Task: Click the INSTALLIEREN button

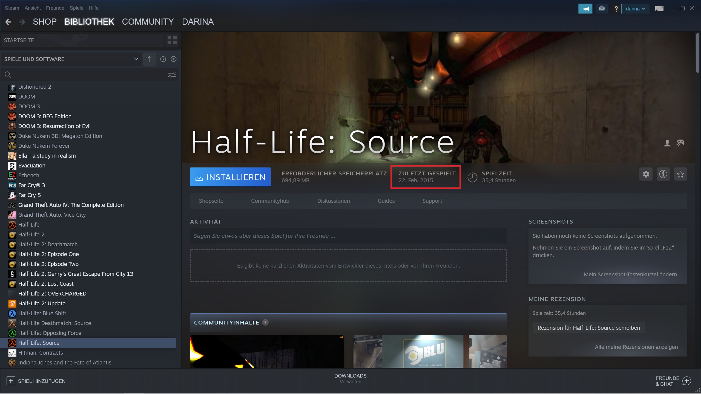Action: coord(230,177)
